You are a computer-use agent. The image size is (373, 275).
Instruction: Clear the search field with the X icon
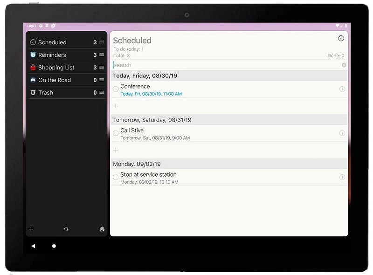pyautogui.click(x=344, y=65)
